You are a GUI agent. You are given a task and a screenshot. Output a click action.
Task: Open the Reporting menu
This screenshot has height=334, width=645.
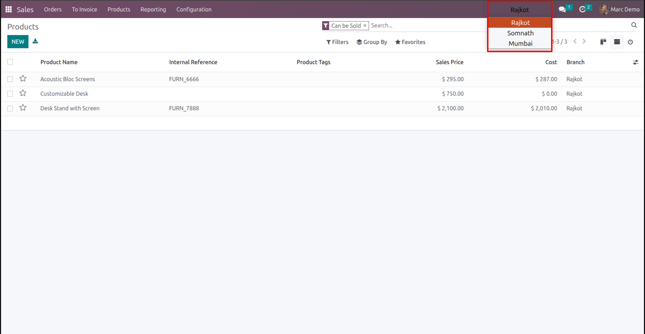153,9
